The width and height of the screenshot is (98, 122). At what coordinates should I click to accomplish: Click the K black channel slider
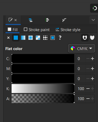pyautogui.click(x=43, y=89)
